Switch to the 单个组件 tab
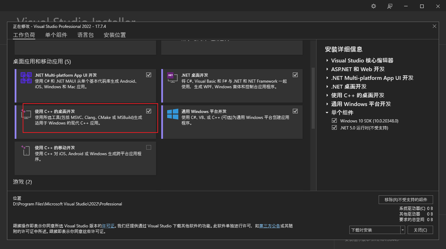446x249 pixels. [x=56, y=35]
